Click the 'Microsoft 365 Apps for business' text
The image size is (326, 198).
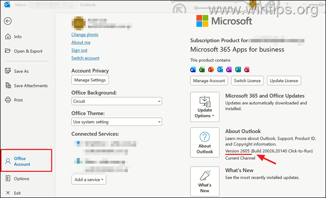(x=237, y=50)
